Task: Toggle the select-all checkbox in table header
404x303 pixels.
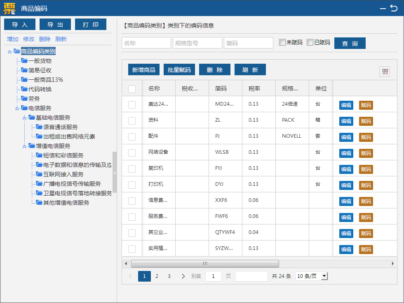Action: click(x=132, y=89)
